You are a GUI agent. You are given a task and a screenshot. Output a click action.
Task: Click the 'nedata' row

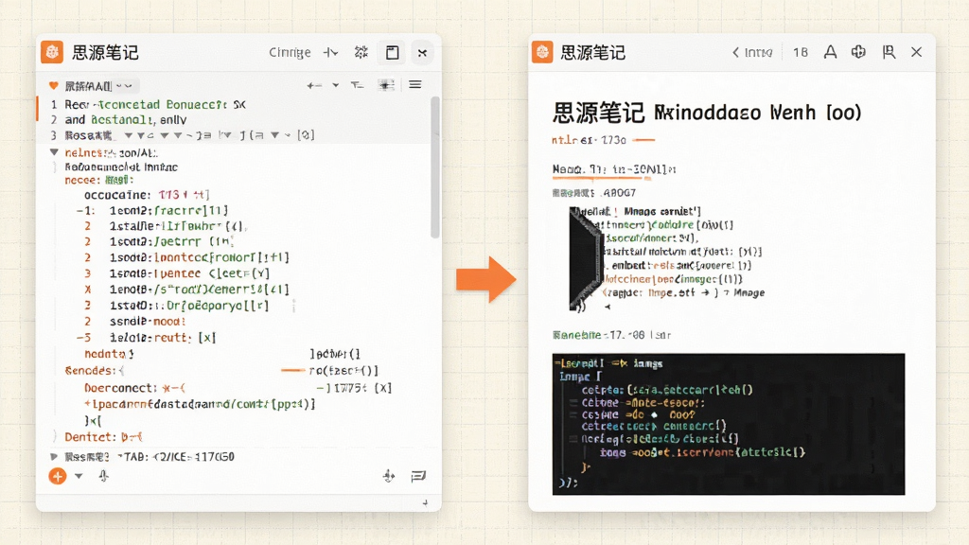110,354
